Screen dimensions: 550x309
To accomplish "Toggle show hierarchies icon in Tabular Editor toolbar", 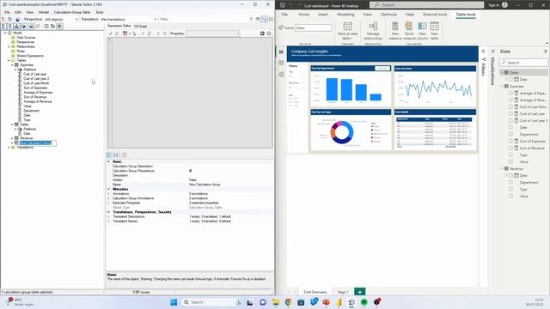I will [x=16, y=27].
